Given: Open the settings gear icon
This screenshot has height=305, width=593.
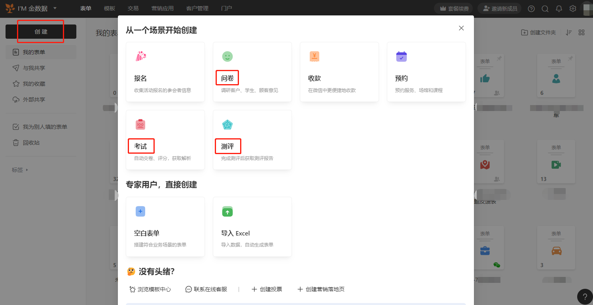Looking at the screenshot, I should [573, 9].
